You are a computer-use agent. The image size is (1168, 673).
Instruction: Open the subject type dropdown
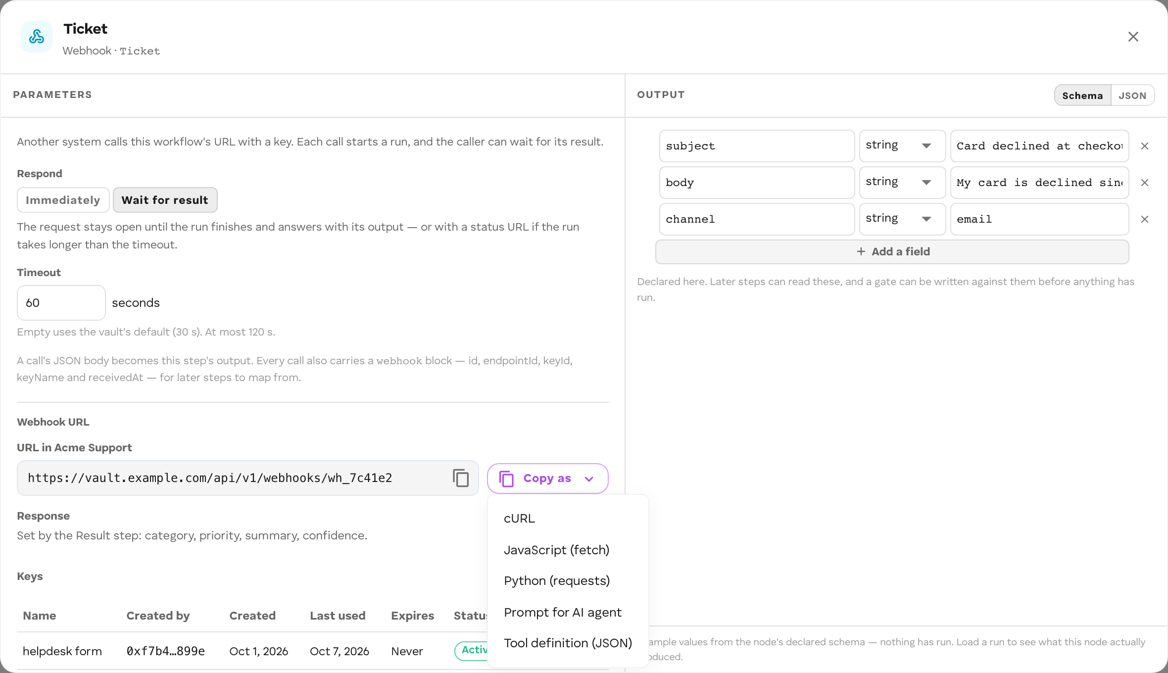(x=902, y=146)
